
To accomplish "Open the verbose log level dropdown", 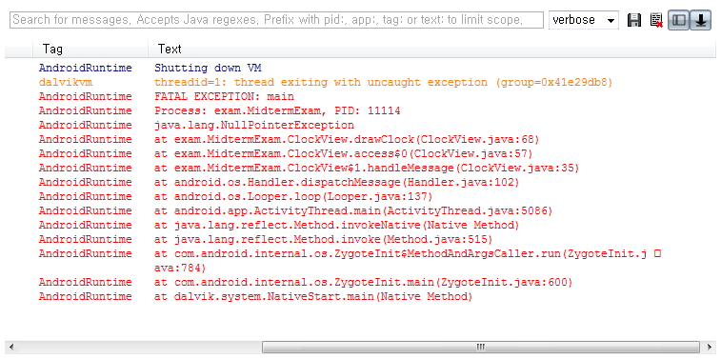I will pyautogui.click(x=584, y=20).
